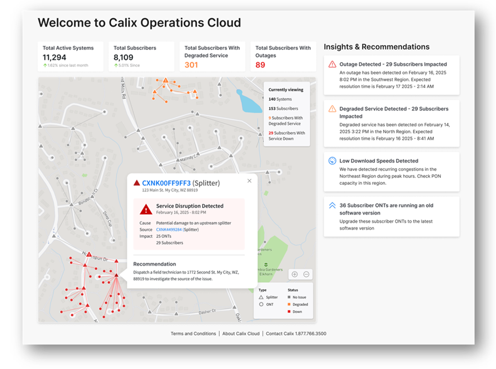Image resolution: width=496 pixels, height=369 pixels.
Task: Open Terms and Conditions footer link
Action: coord(194,333)
